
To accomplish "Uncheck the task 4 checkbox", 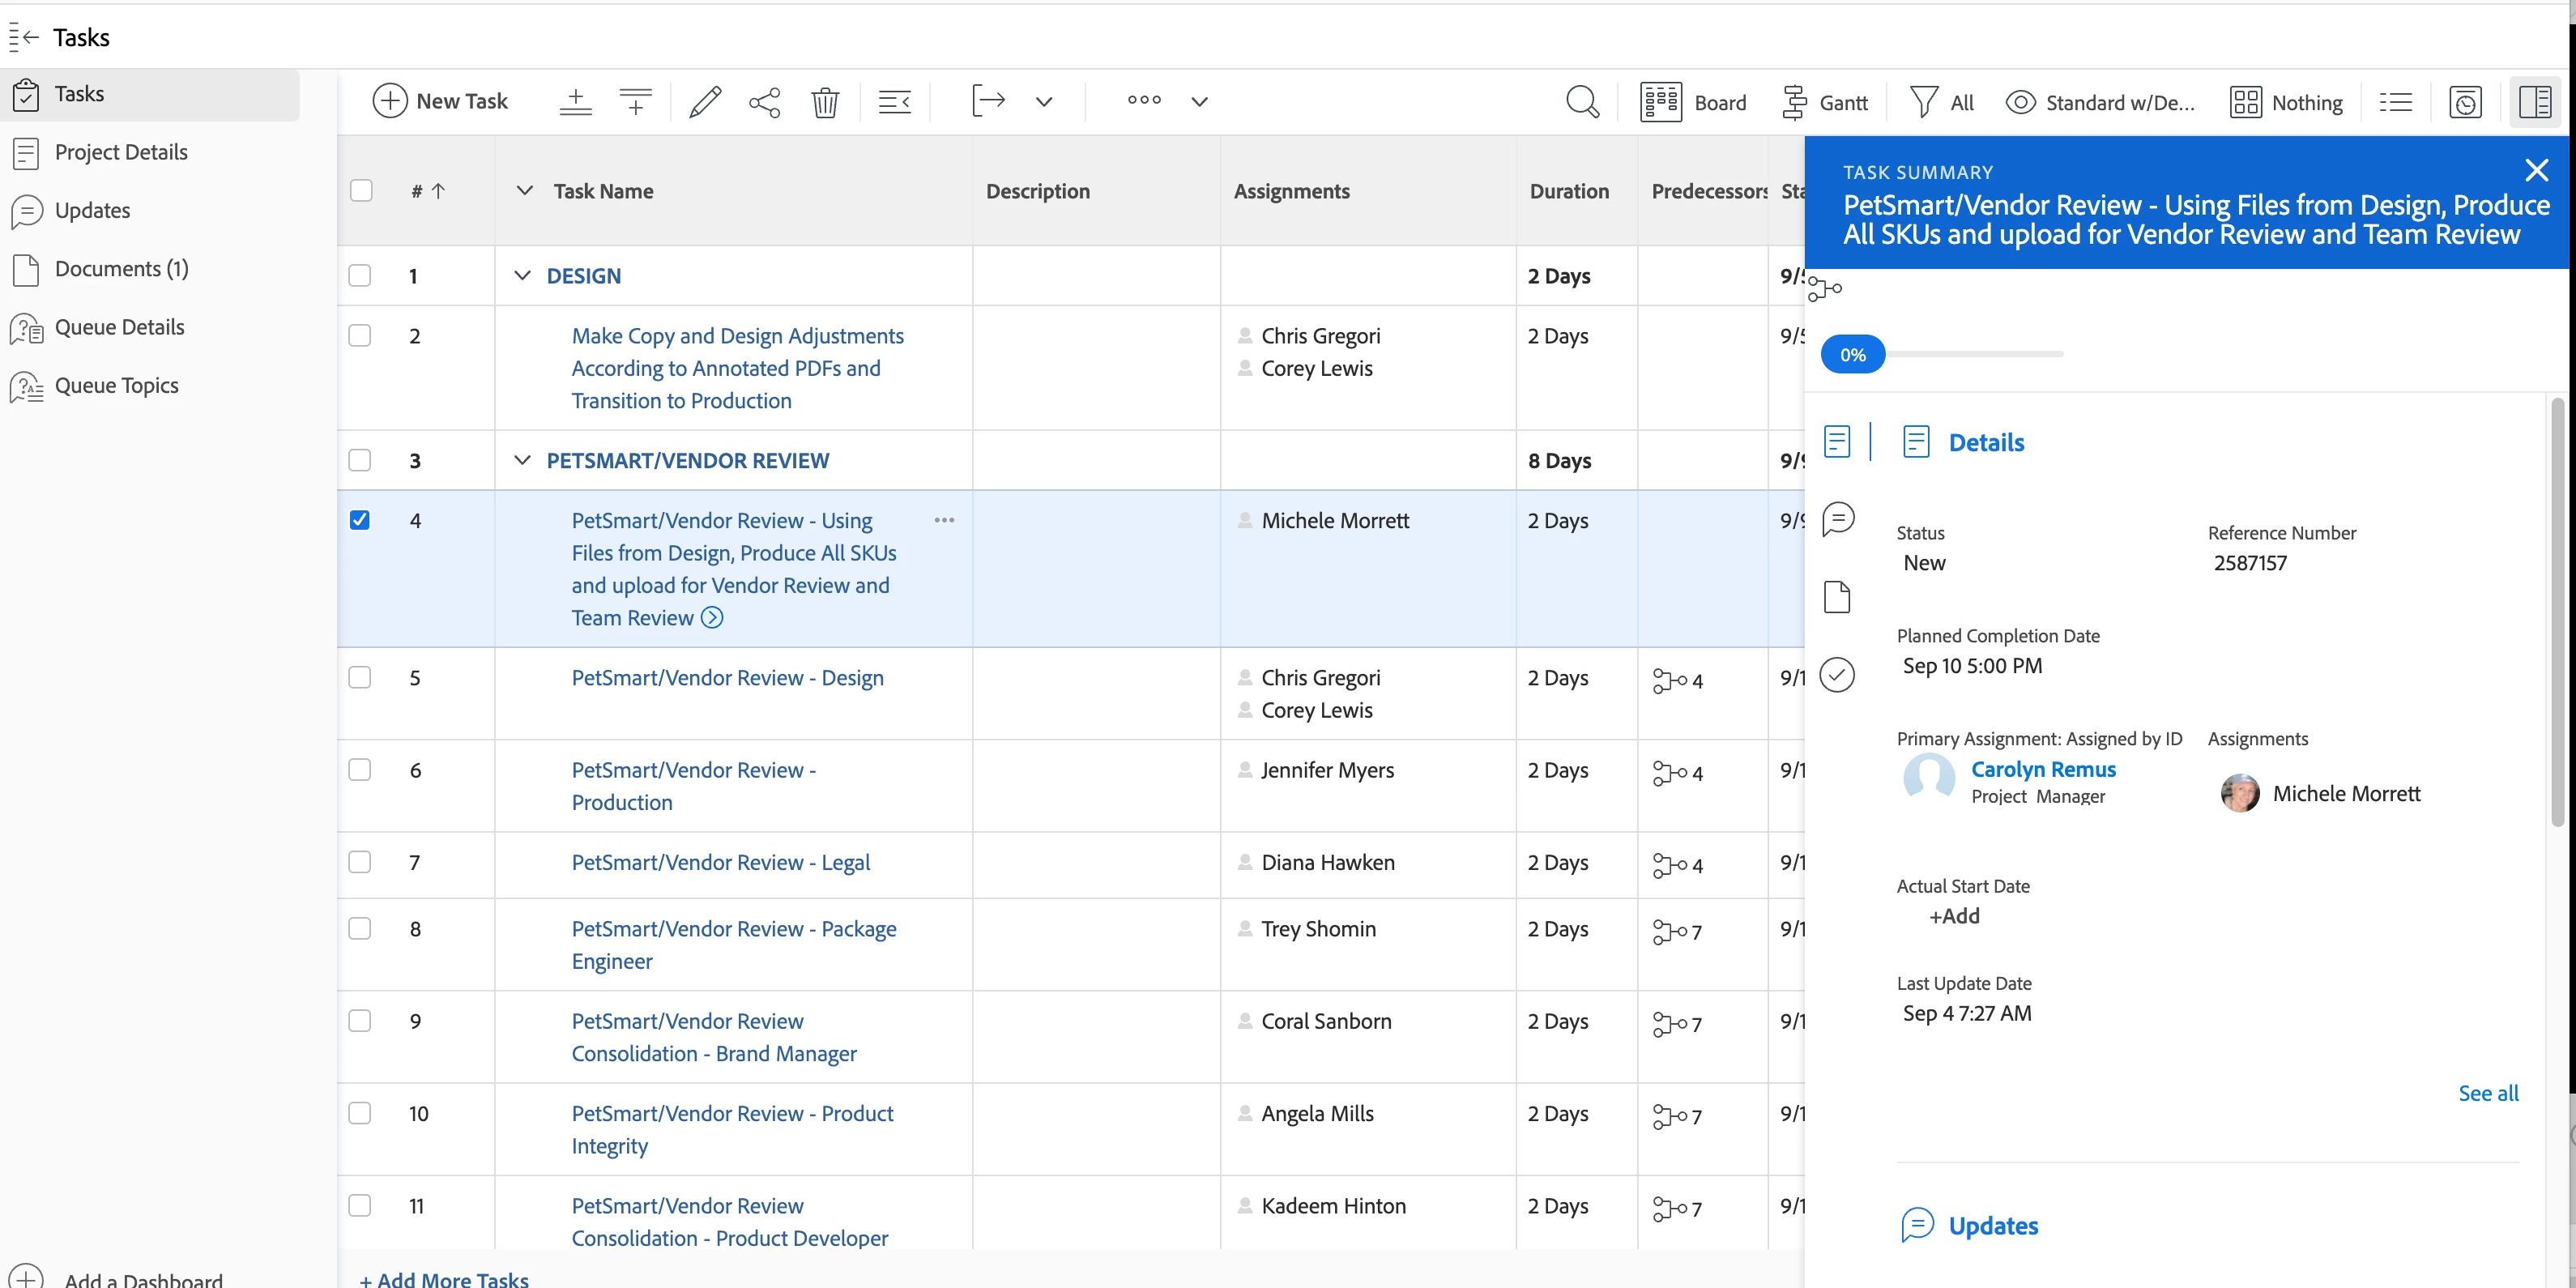I will (360, 520).
